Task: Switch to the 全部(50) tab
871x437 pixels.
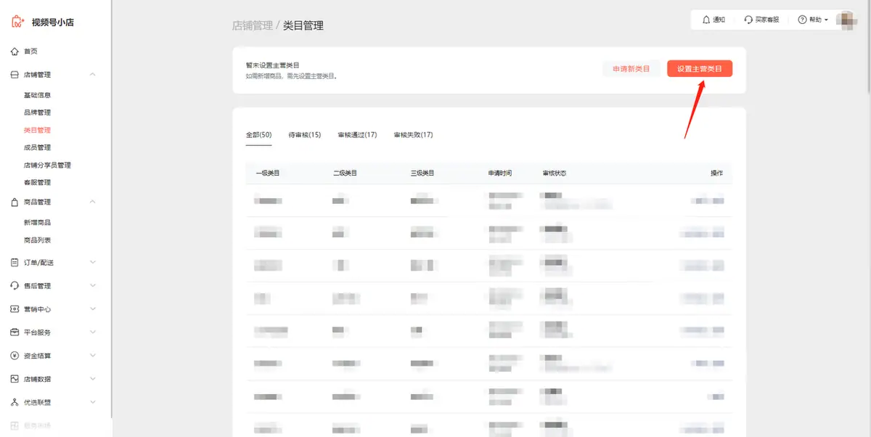Action: coord(258,135)
